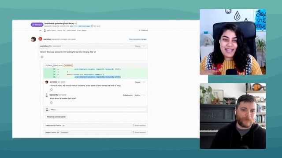
Task: Click Owner badge on the overall review comment
Action: point(137,46)
